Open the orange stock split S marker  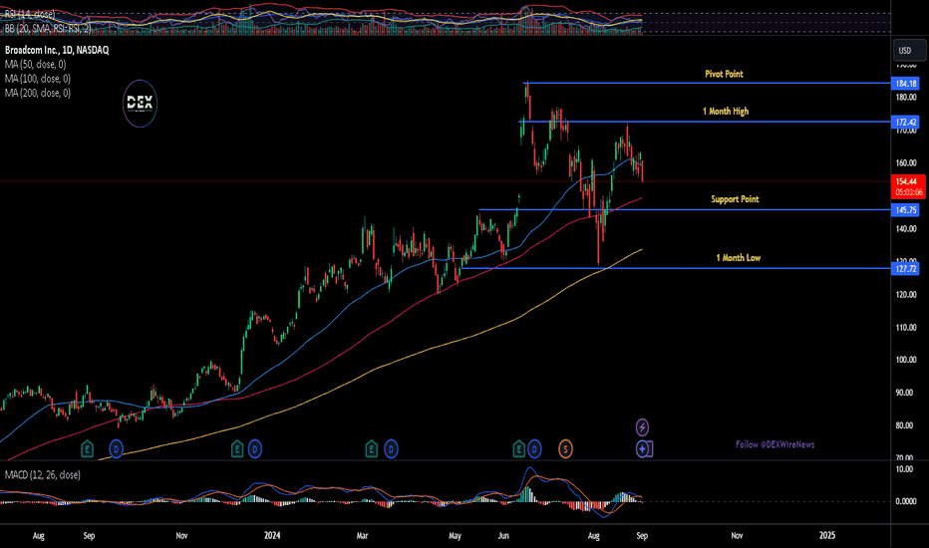(x=565, y=449)
